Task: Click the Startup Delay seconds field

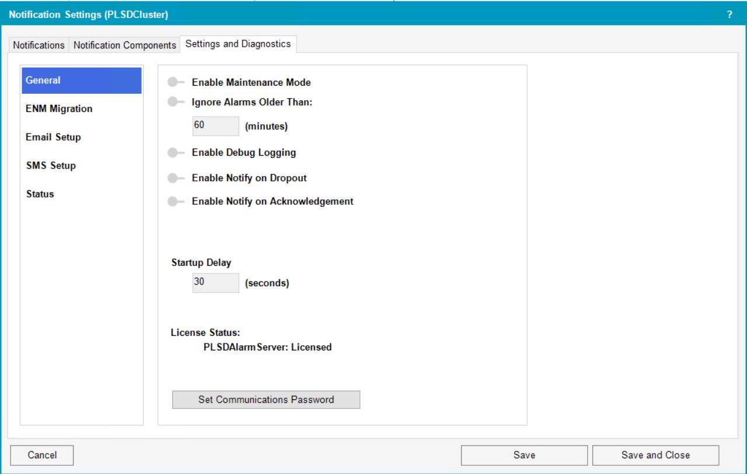Action: click(x=215, y=282)
